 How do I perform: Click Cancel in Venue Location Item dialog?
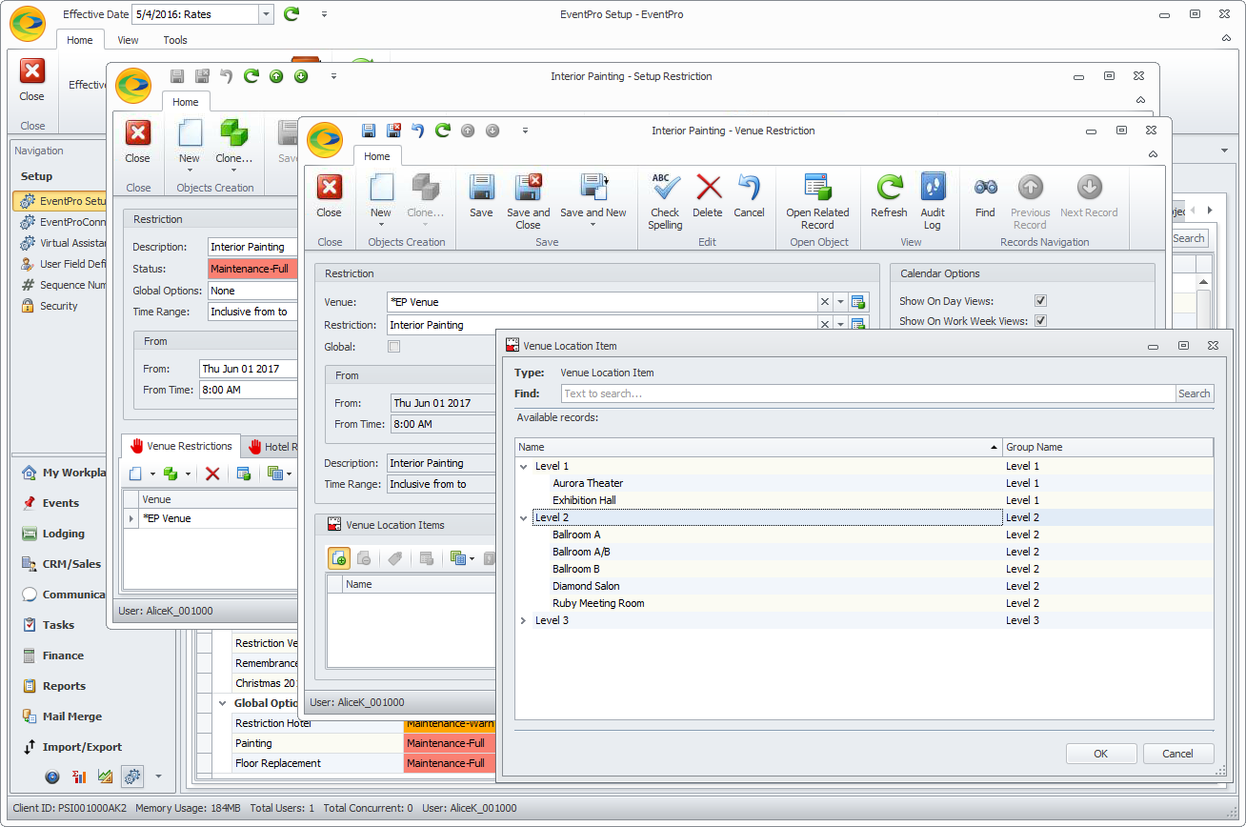(1178, 754)
